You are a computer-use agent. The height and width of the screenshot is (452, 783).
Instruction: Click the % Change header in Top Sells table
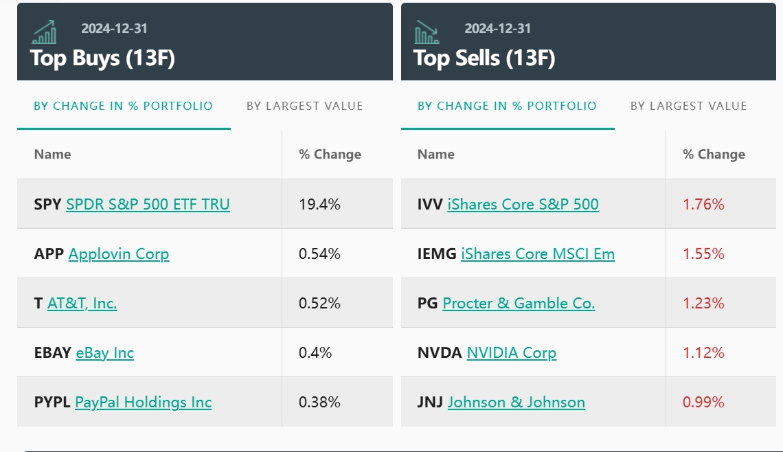point(714,154)
